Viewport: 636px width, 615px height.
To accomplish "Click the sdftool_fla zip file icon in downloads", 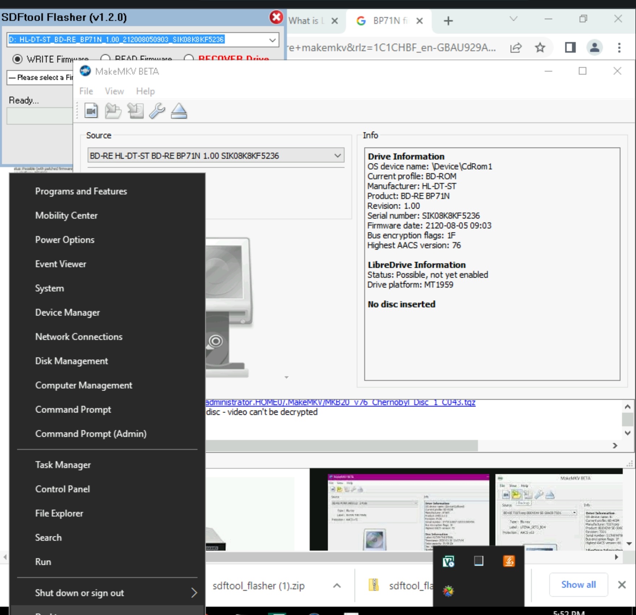I will [x=374, y=585].
